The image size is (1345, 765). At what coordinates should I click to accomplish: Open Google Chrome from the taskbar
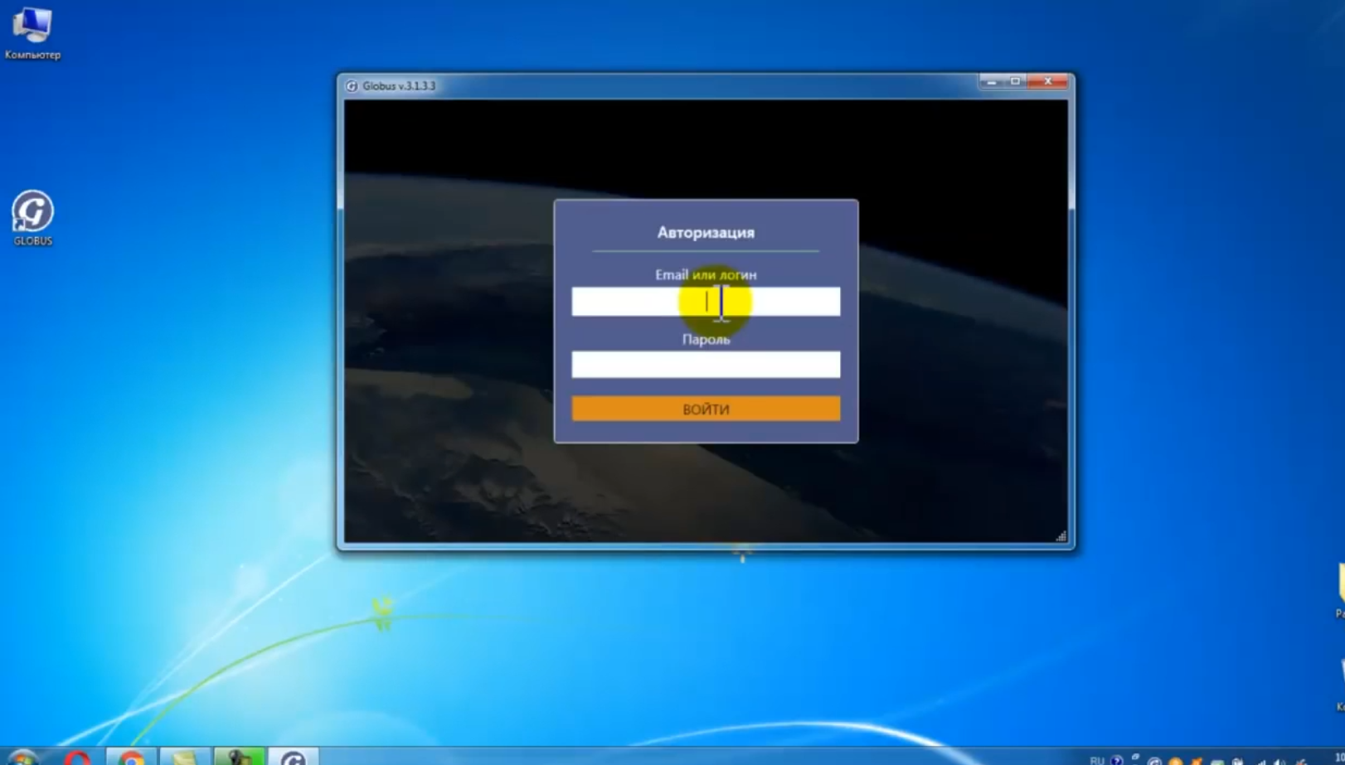point(130,757)
